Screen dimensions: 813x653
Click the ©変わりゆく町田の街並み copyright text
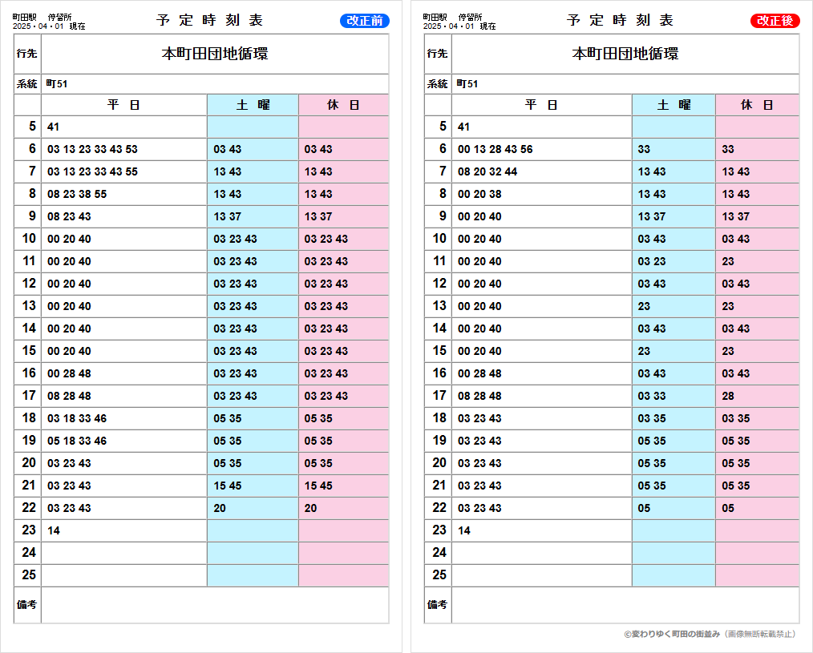point(710,635)
